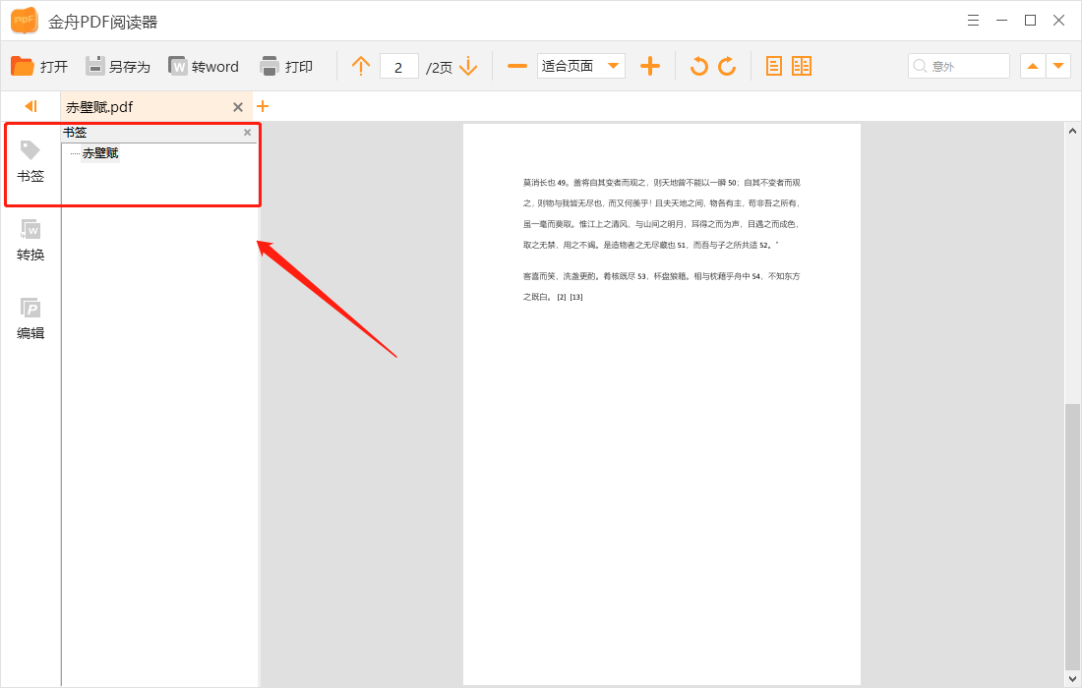Switch to single page view
This screenshot has width=1082, height=688.
click(x=774, y=66)
